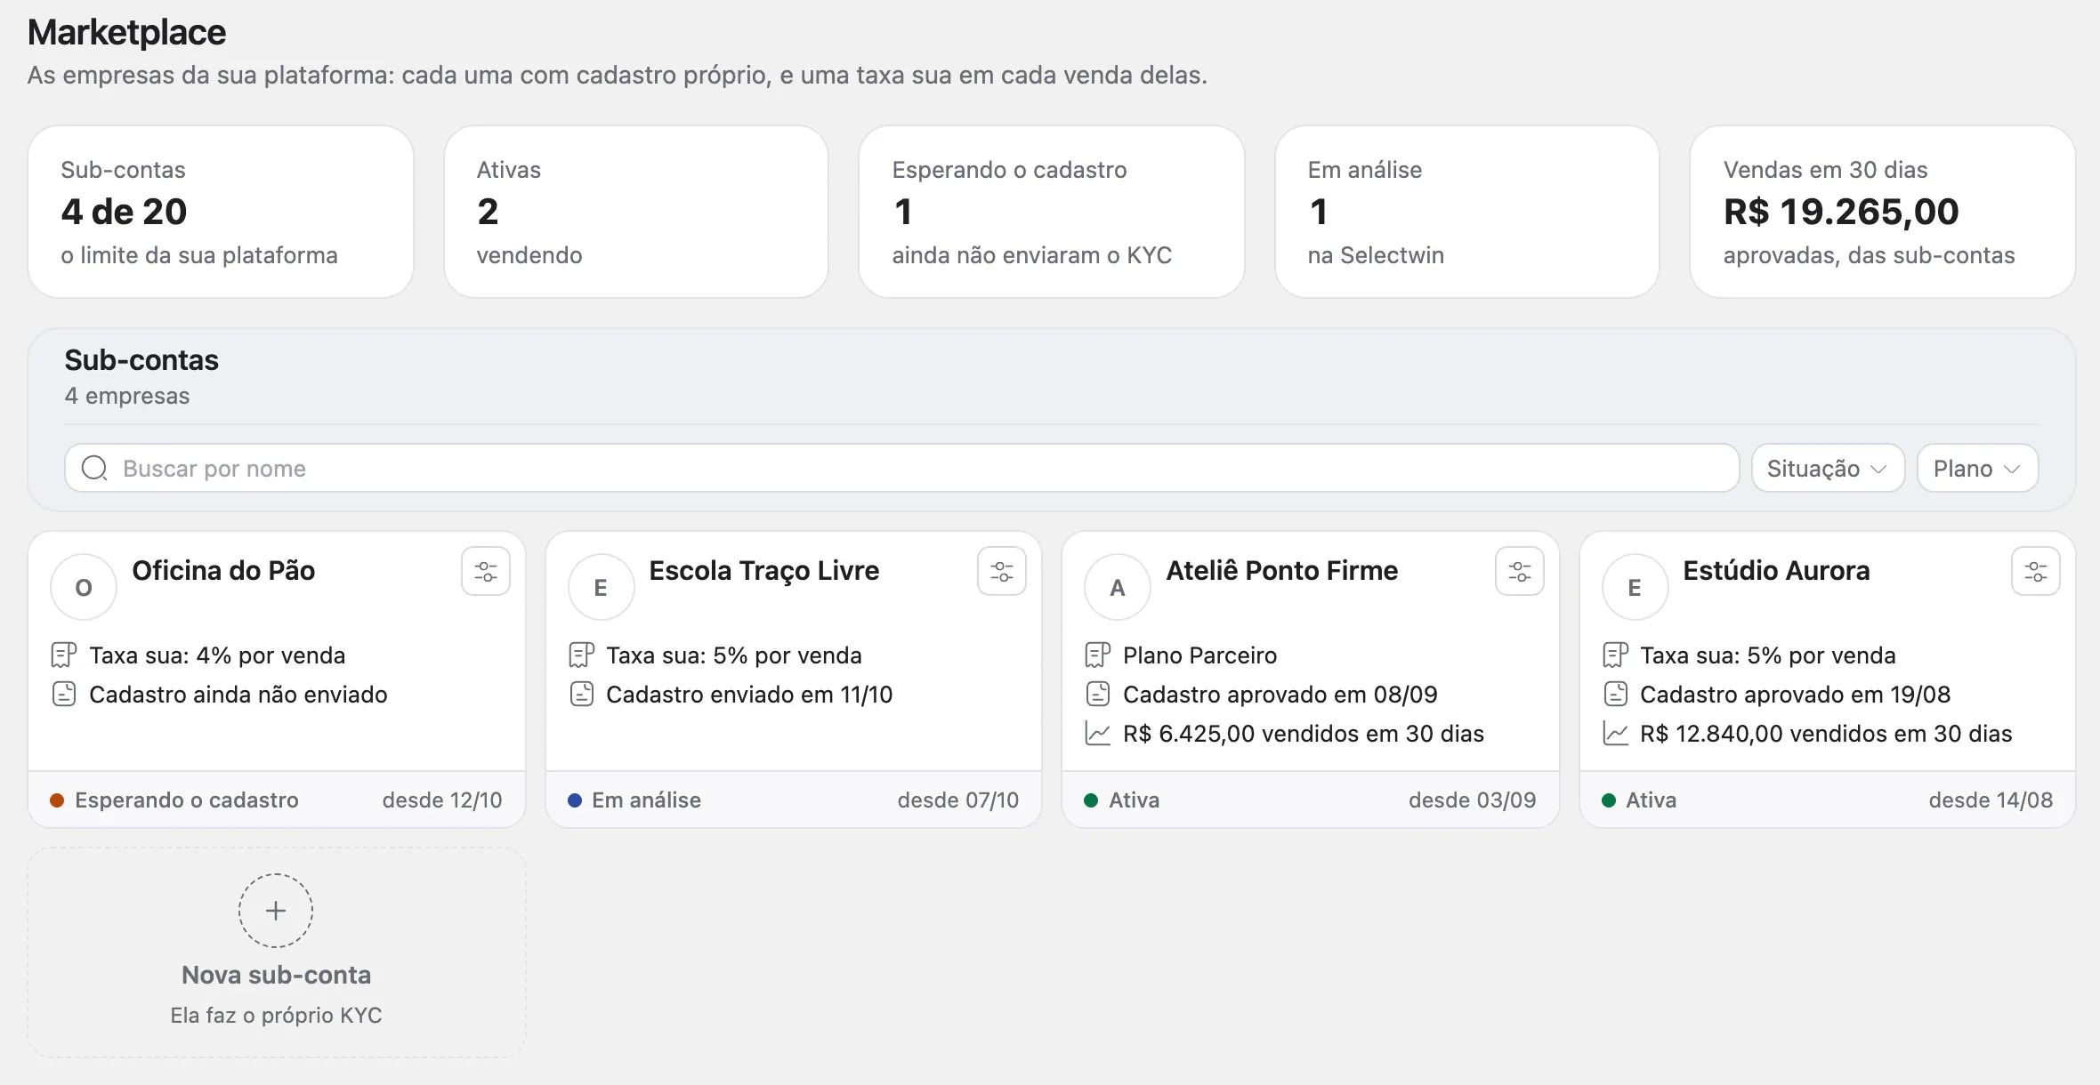Open settings icon for Escola Traço Livre
Screen dimensions: 2100x1085
point(1002,571)
